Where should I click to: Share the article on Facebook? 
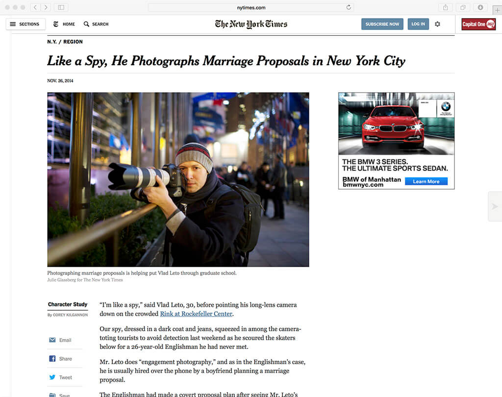[x=60, y=359]
